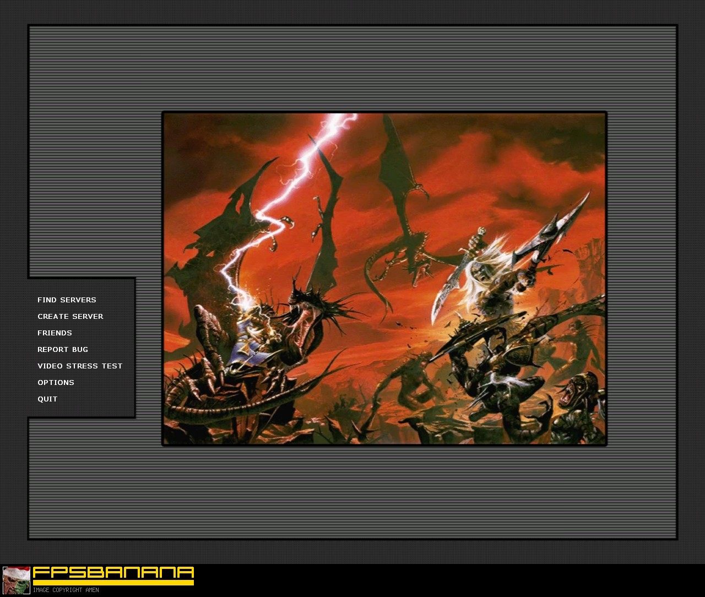
Task: Open the Options menu entry
Action: (x=56, y=383)
